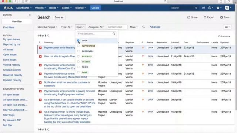
Task: Check the REOPENED status checkbox
Action: coord(78,51)
